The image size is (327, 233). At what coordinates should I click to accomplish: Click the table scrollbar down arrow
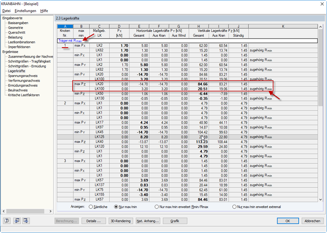(x=321, y=199)
